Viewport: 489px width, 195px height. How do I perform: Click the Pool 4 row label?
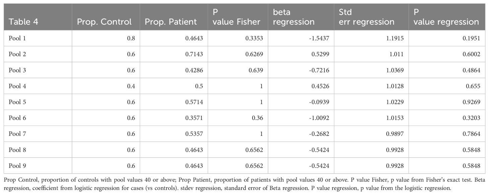coord(17,86)
